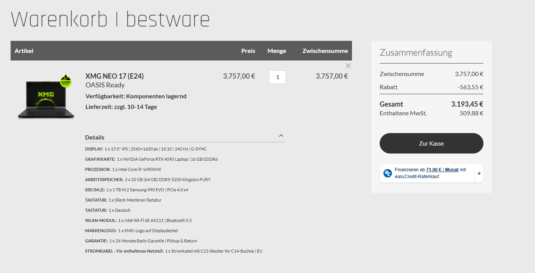This screenshot has width=535, height=273.
Task: Click the ARBEITSSPEICHER Kingston FURY line
Action: (x=148, y=180)
